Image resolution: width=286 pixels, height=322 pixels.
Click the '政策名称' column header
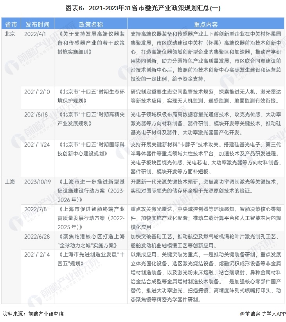[x=91, y=24]
